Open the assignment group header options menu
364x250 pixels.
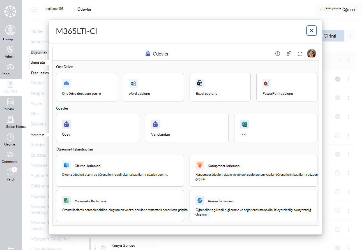click(349, 61)
